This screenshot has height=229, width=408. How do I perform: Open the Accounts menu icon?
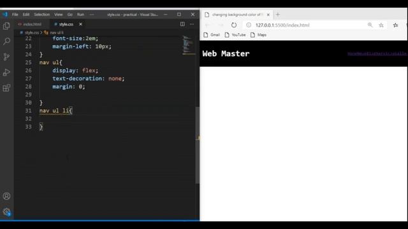click(x=6, y=196)
